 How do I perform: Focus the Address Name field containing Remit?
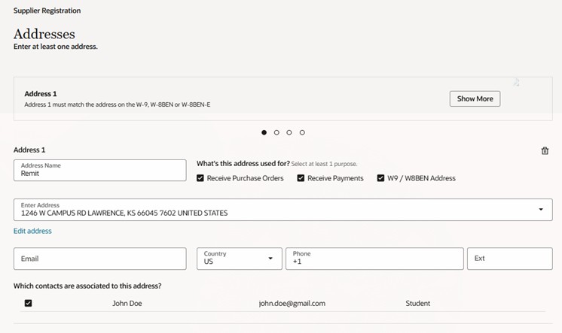[100, 170]
